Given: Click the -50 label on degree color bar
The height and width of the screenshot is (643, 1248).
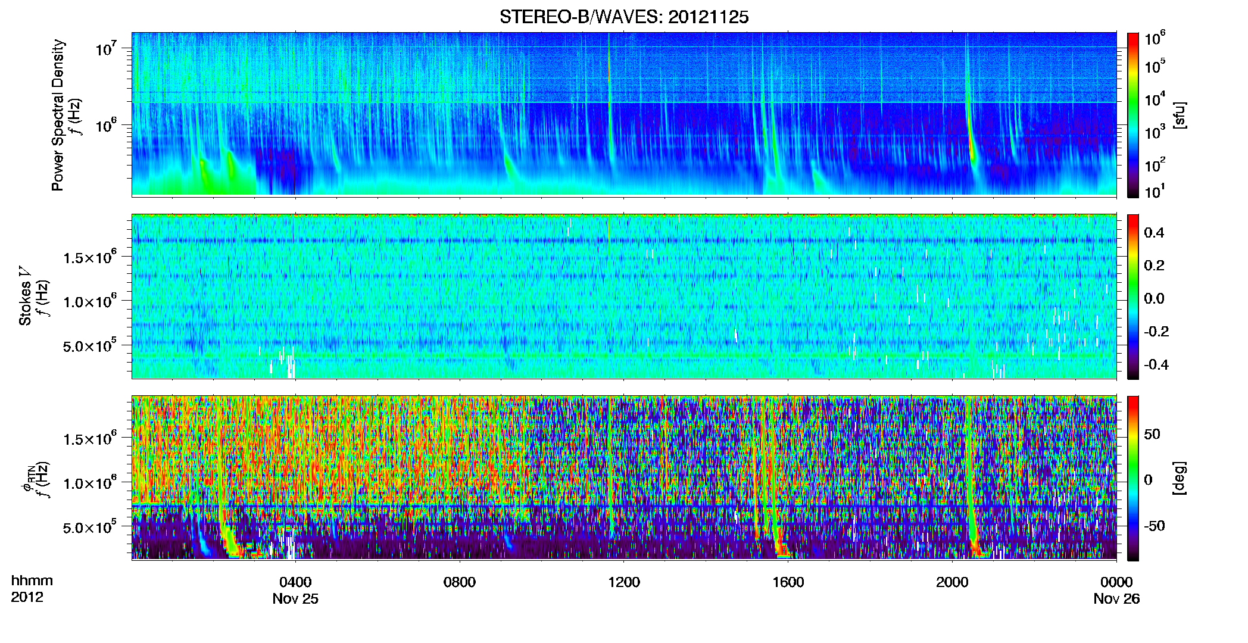Looking at the screenshot, I should click(x=1155, y=526).
